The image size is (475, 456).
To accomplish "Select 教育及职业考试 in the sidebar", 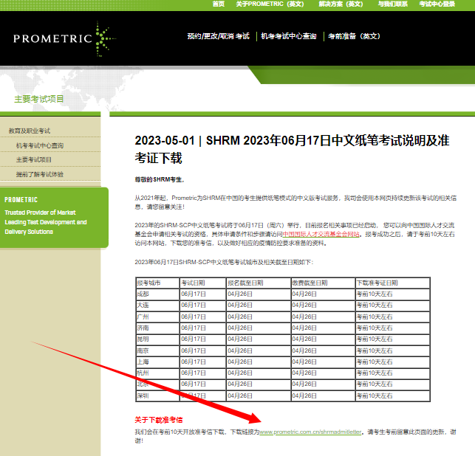I will click(x=30, y=131).
